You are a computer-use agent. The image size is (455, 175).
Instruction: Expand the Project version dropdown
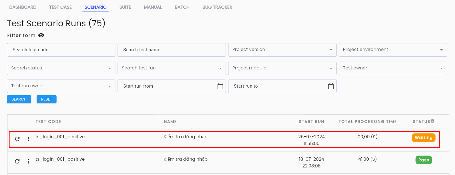pyautogui.click(x=282, y=50)
